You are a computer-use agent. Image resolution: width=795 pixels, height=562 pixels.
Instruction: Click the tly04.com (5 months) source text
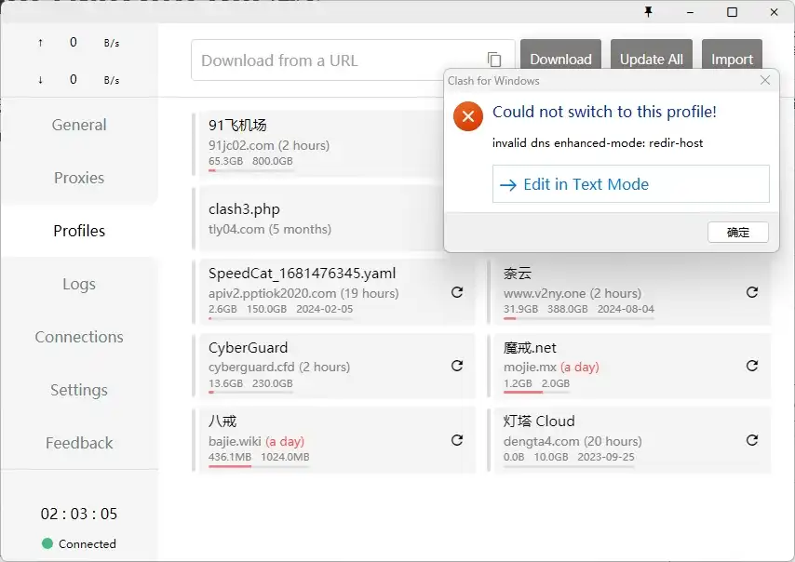(x=270, y=229)
